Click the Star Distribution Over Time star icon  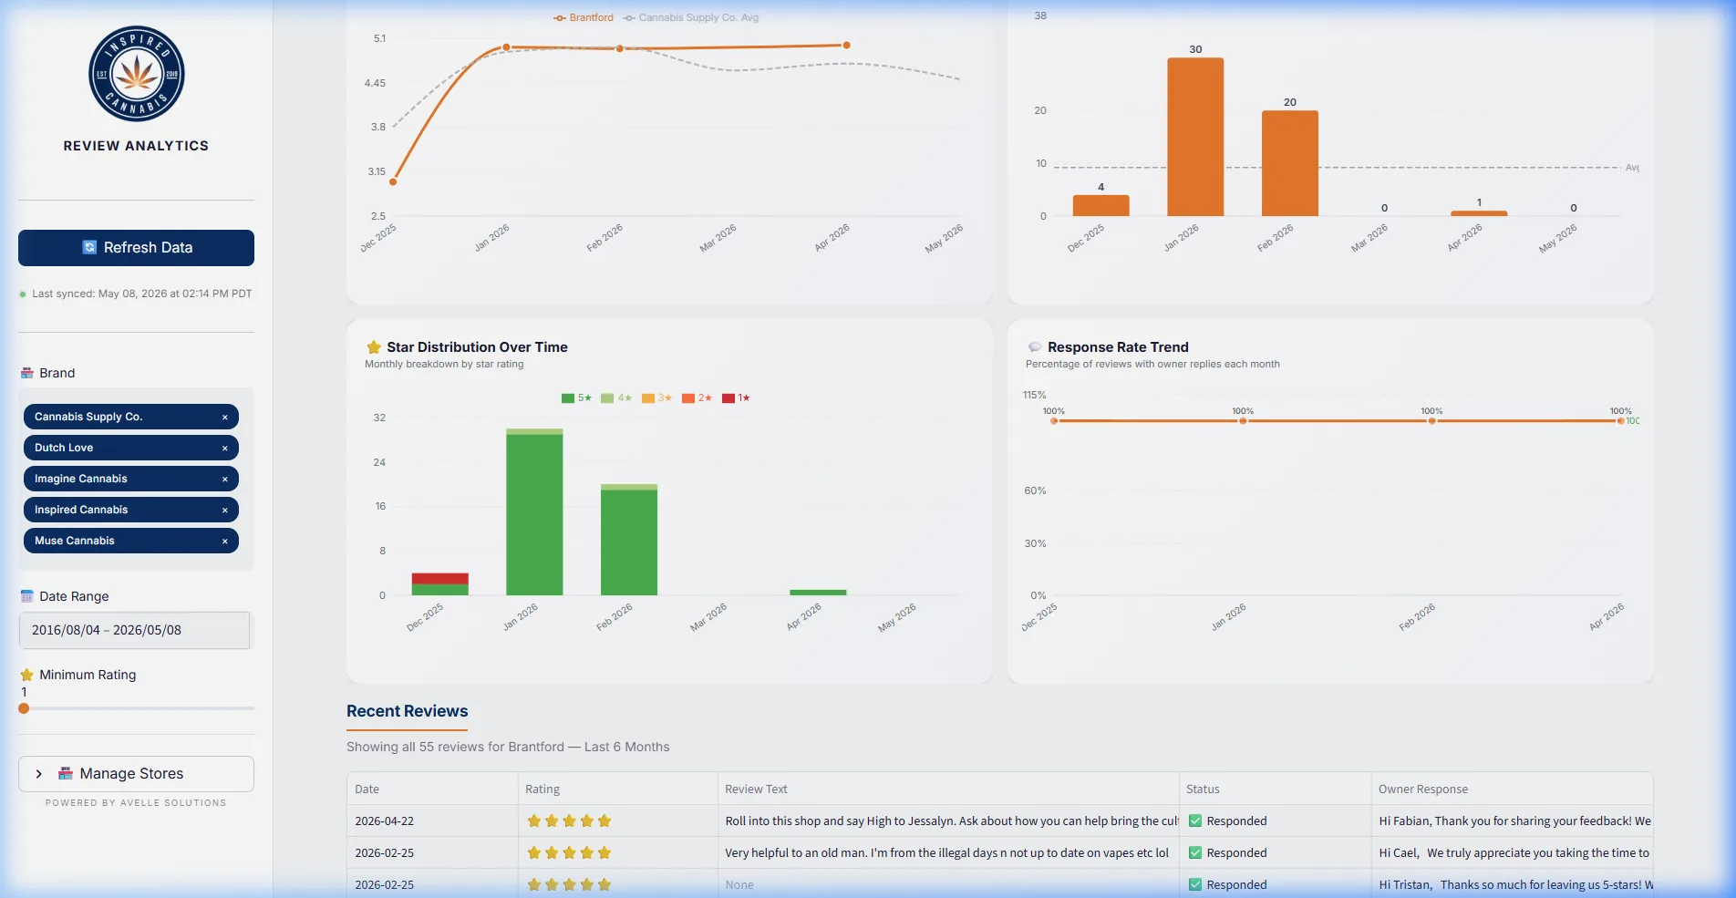[x=374, y=347]
